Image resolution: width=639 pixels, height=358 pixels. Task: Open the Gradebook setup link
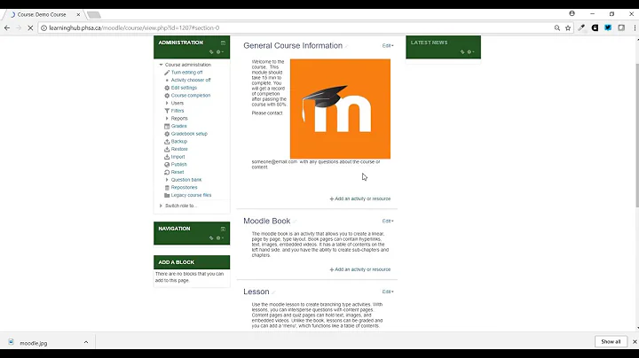click(189, 134)
